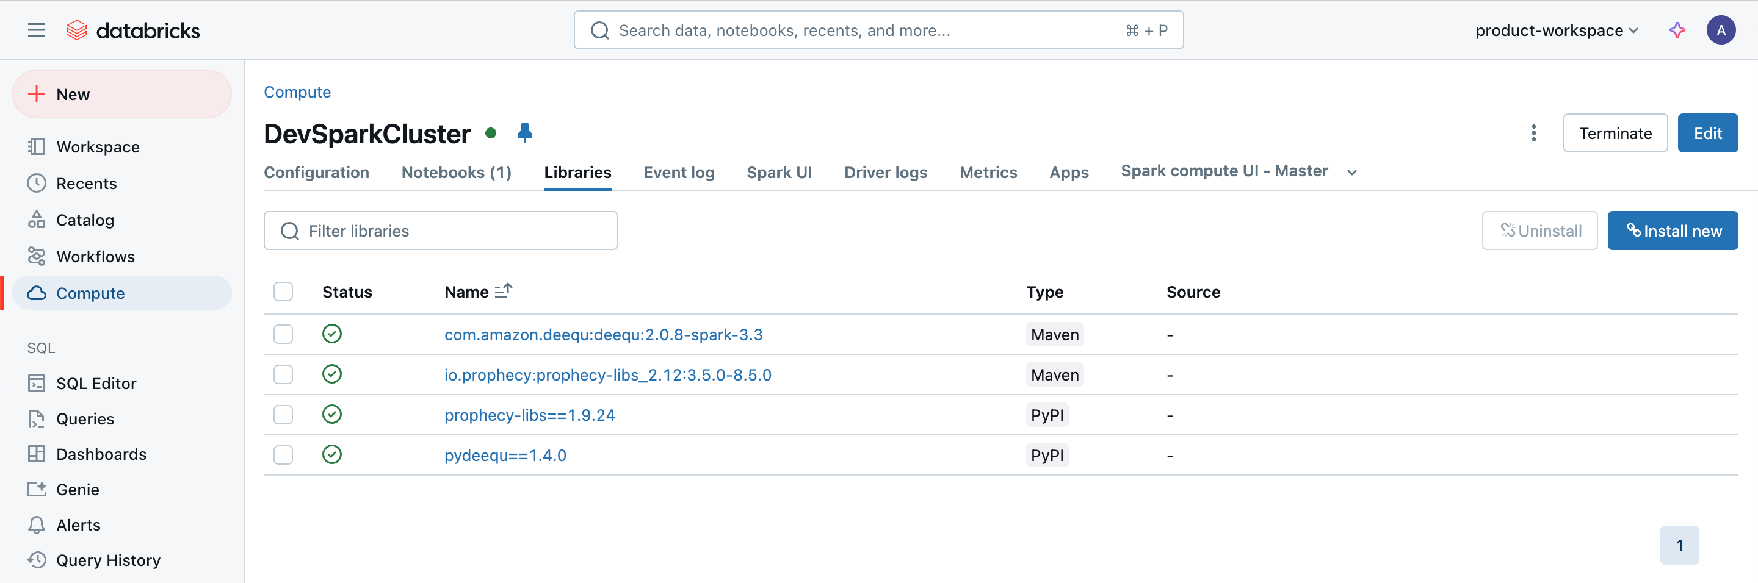Open prophecy-libs==1.9.24 library link
1758x583 pixels.
pos(530,415)
